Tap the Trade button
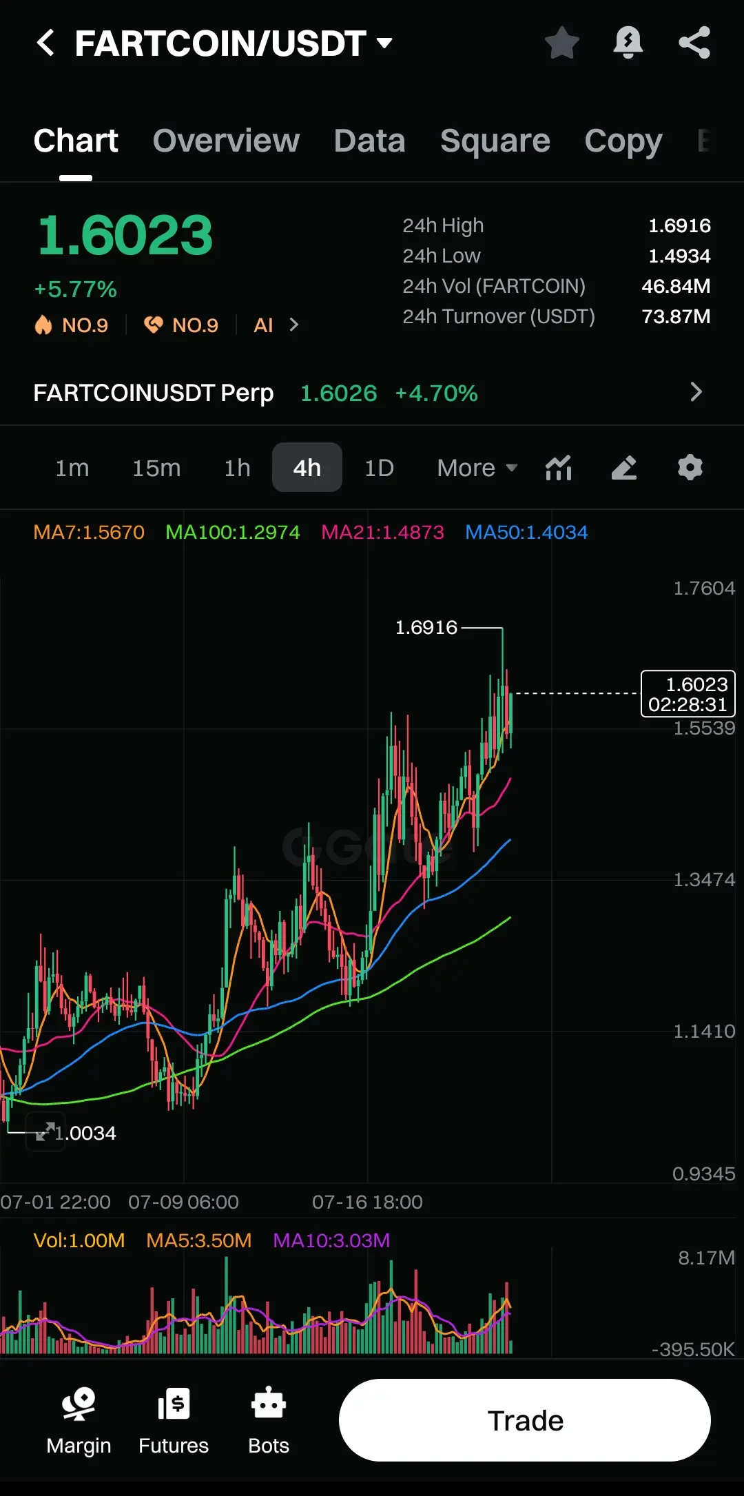Image resolution: width=744 pixels, height=1496 pixels. click(x=525, y=1420)
